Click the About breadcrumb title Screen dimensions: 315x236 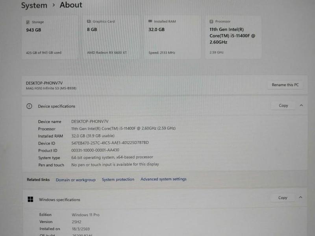[71, 5]
